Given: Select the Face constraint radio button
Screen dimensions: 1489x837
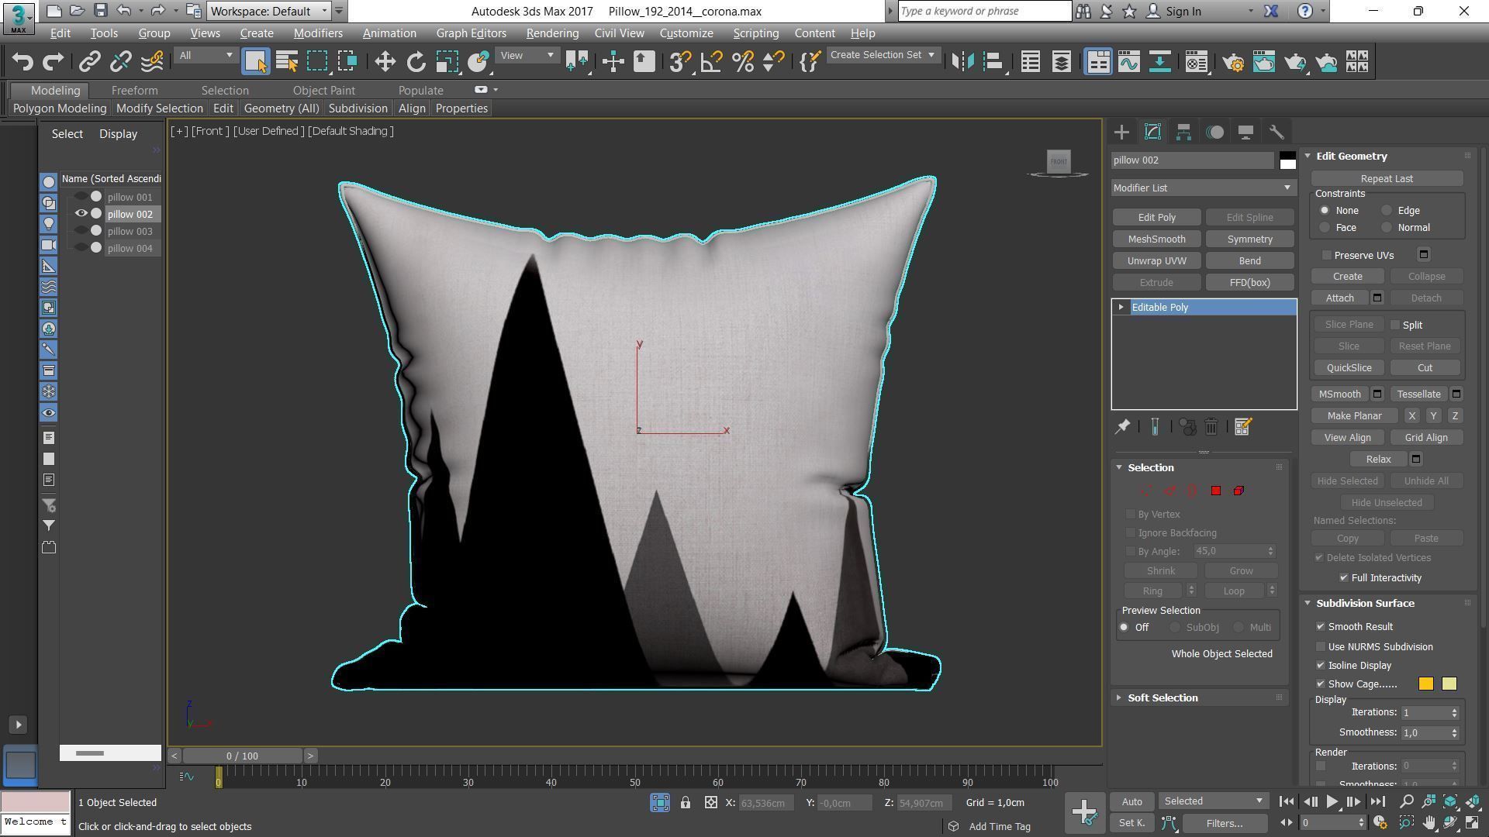Looking at the screenshot, I should point(1325,227).
